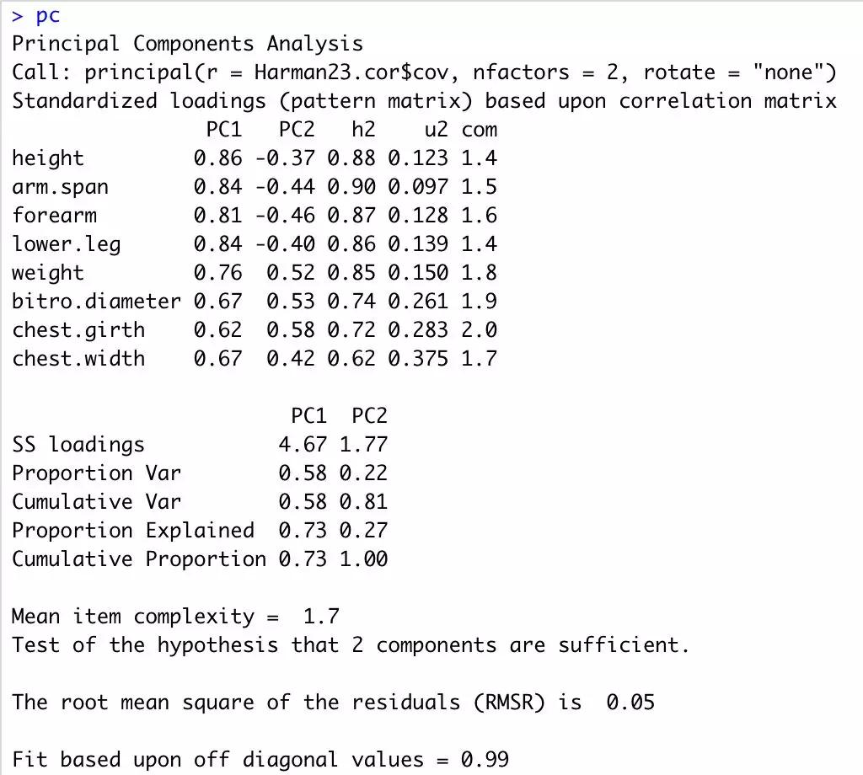The height and width of the screenshot is (775, 863).
Task: Click the SS loadings value 4.67
Action: point(303,444)
